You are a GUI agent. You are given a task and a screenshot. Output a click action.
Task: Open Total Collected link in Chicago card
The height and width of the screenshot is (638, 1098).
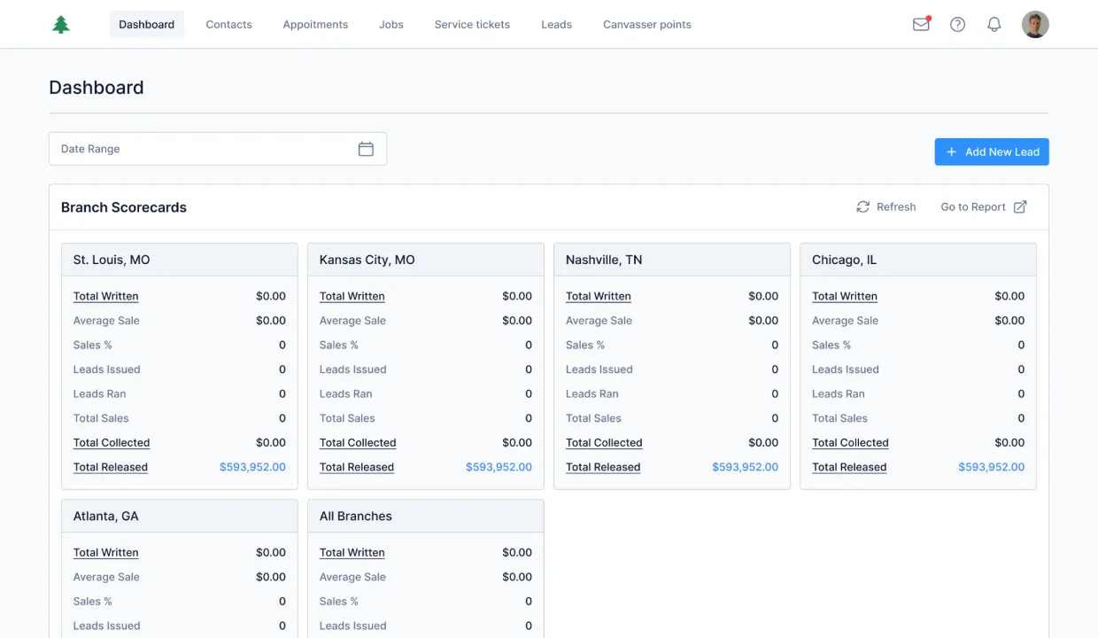(x=850, y=442)
